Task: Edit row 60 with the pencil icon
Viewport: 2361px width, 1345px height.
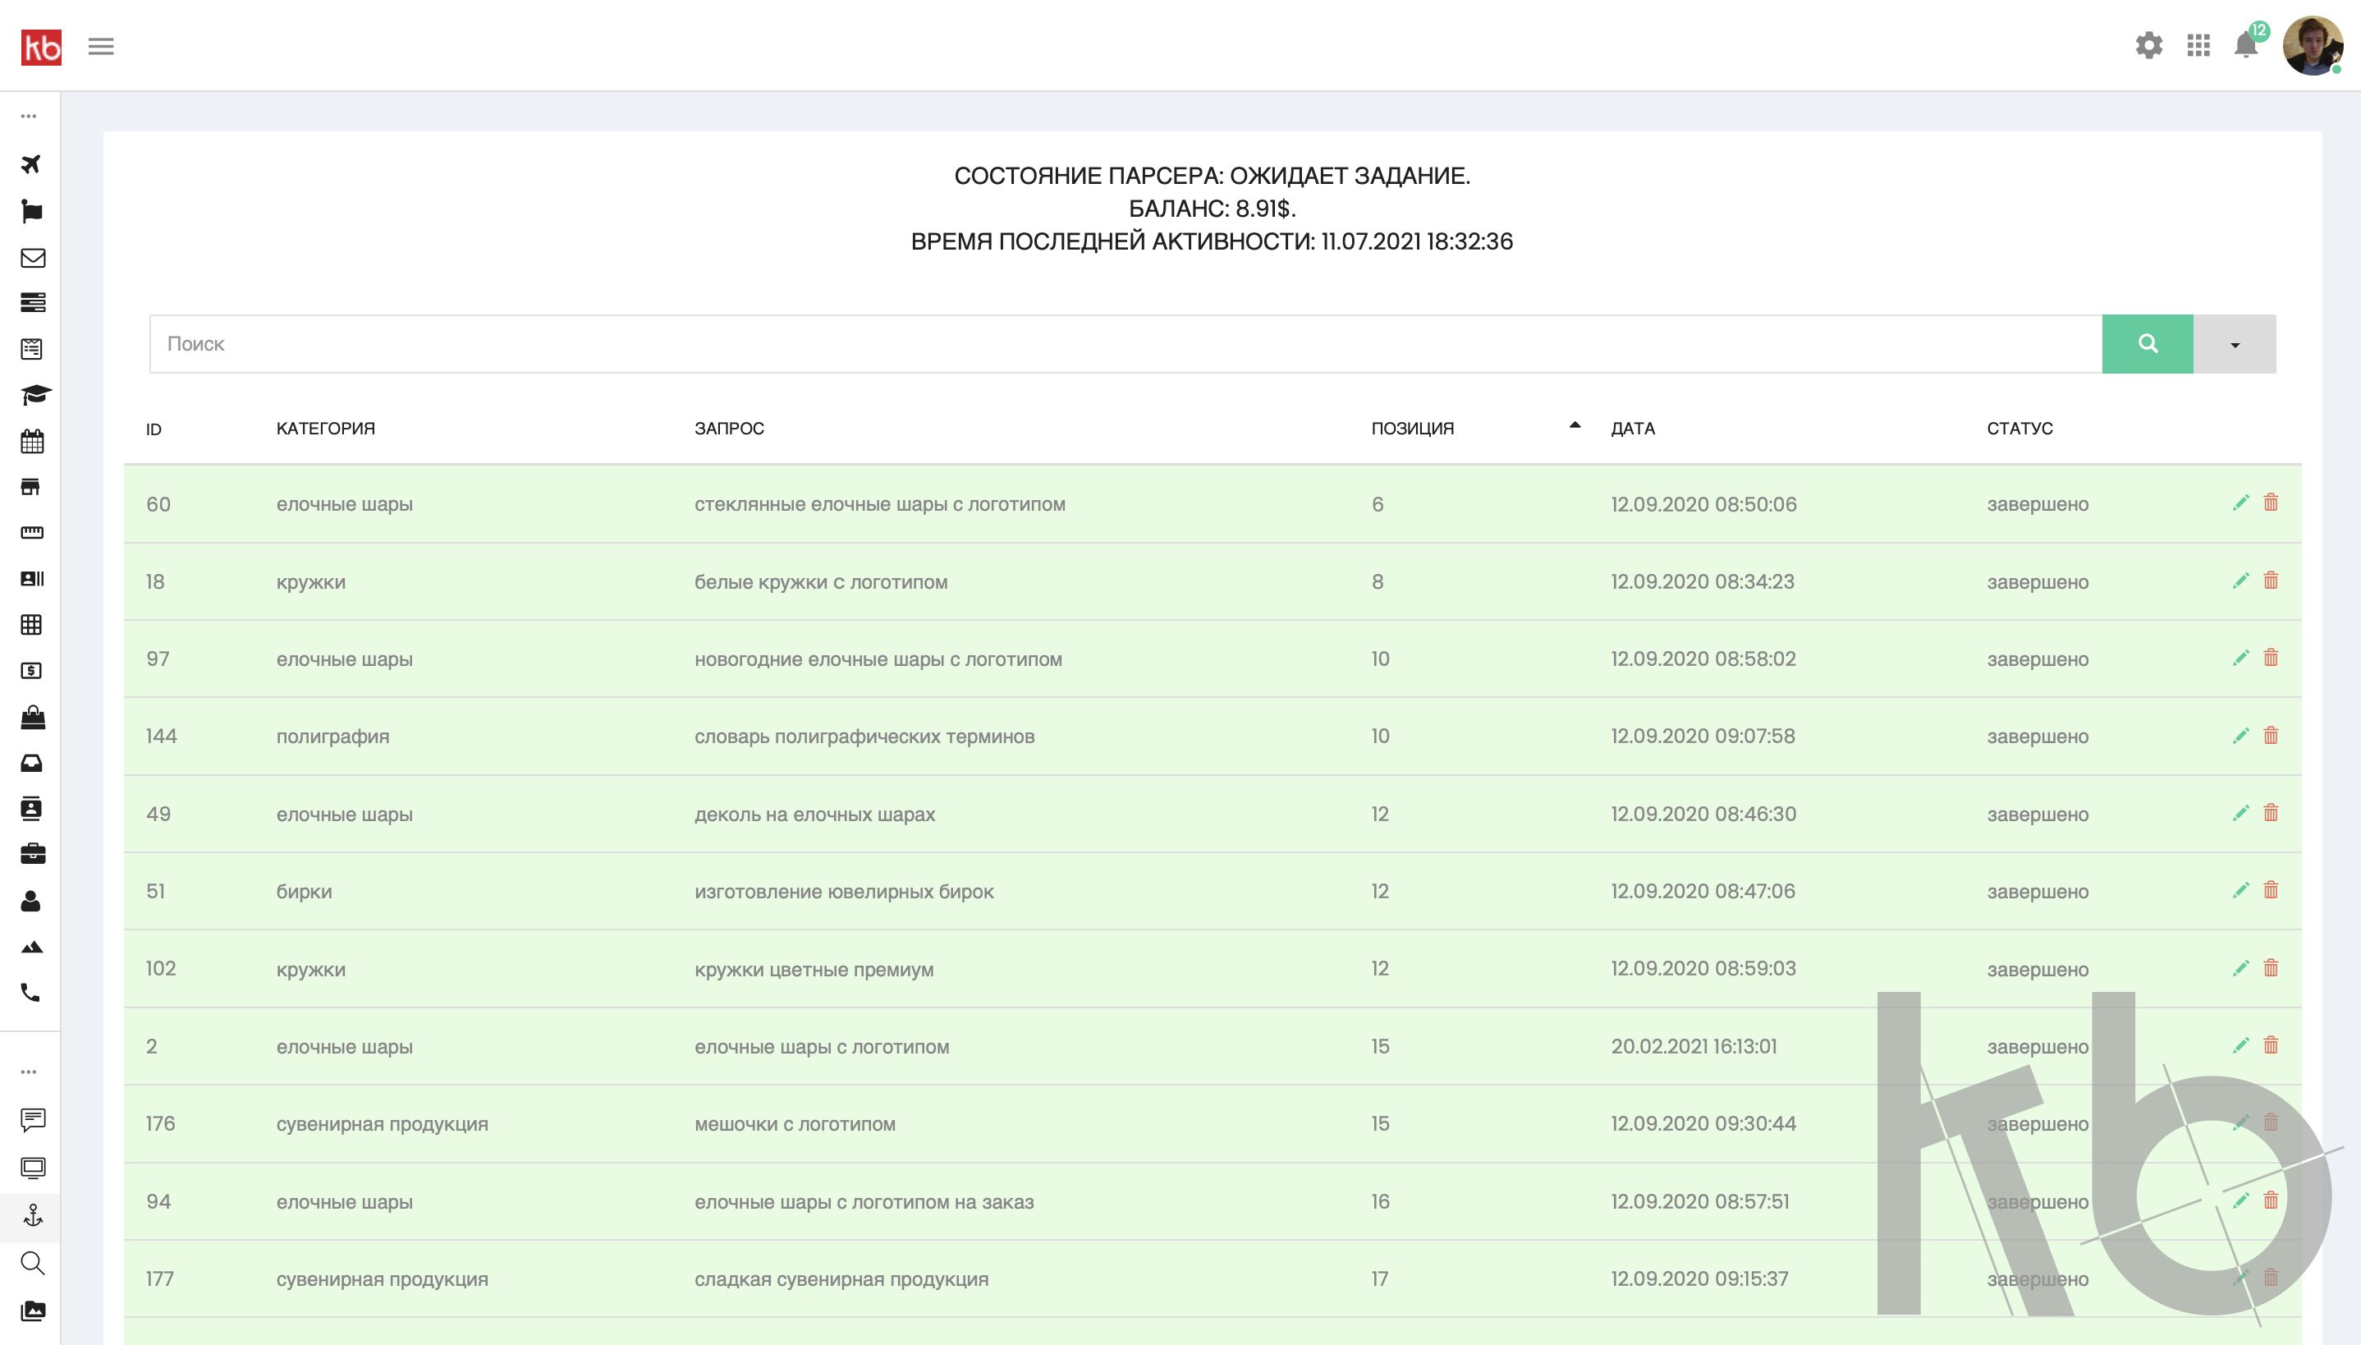Action: 2240,503
